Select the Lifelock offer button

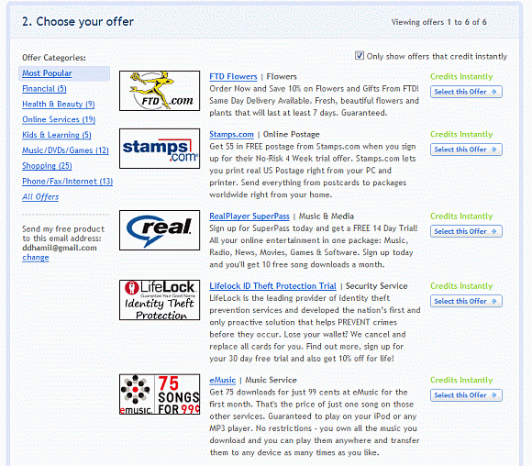click(466, 301)
